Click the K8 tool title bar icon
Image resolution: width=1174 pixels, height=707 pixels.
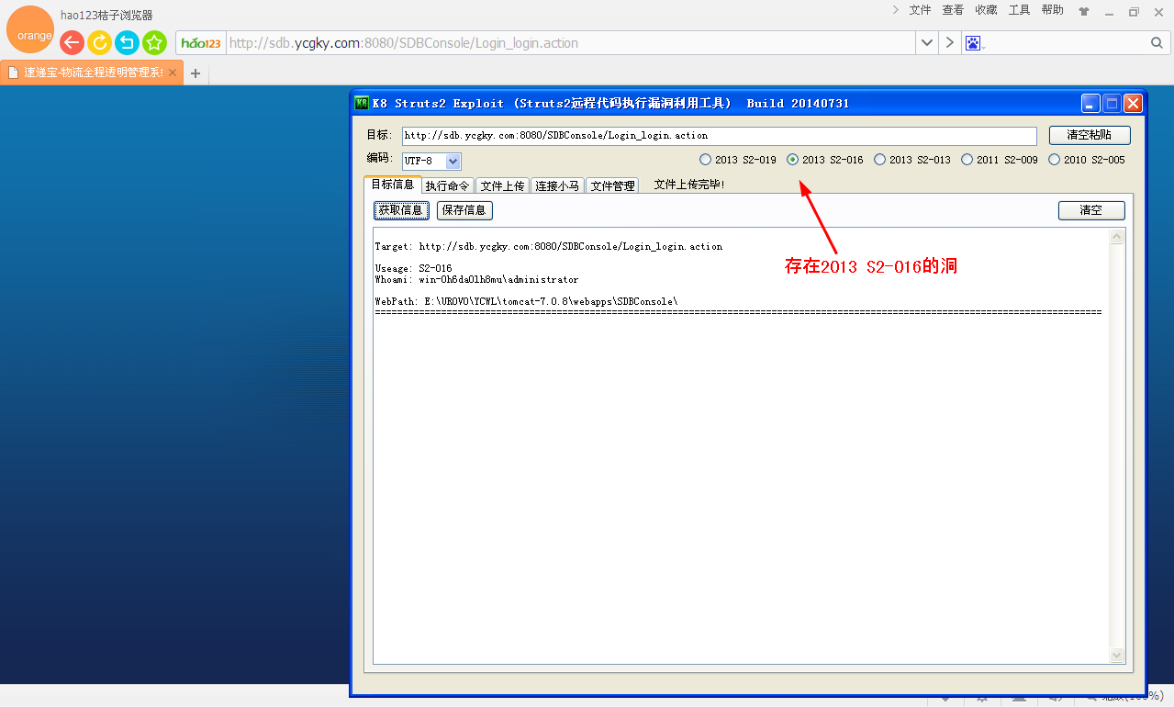pyautogui.click(x=362, y=103)
